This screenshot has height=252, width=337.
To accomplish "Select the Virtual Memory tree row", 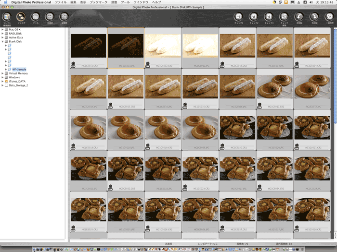I will [18, 73].
